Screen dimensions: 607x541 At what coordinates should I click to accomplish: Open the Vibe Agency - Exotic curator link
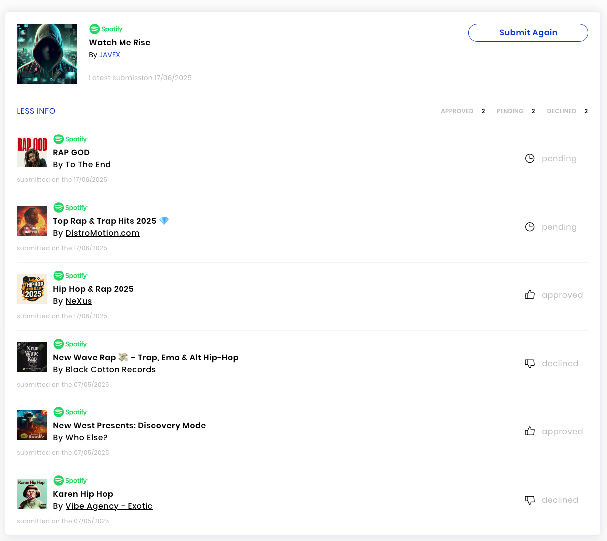[109, 506]
